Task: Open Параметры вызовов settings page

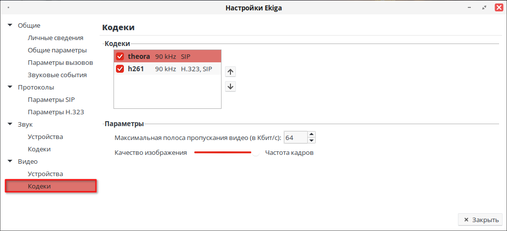Action: coord(60,63)
